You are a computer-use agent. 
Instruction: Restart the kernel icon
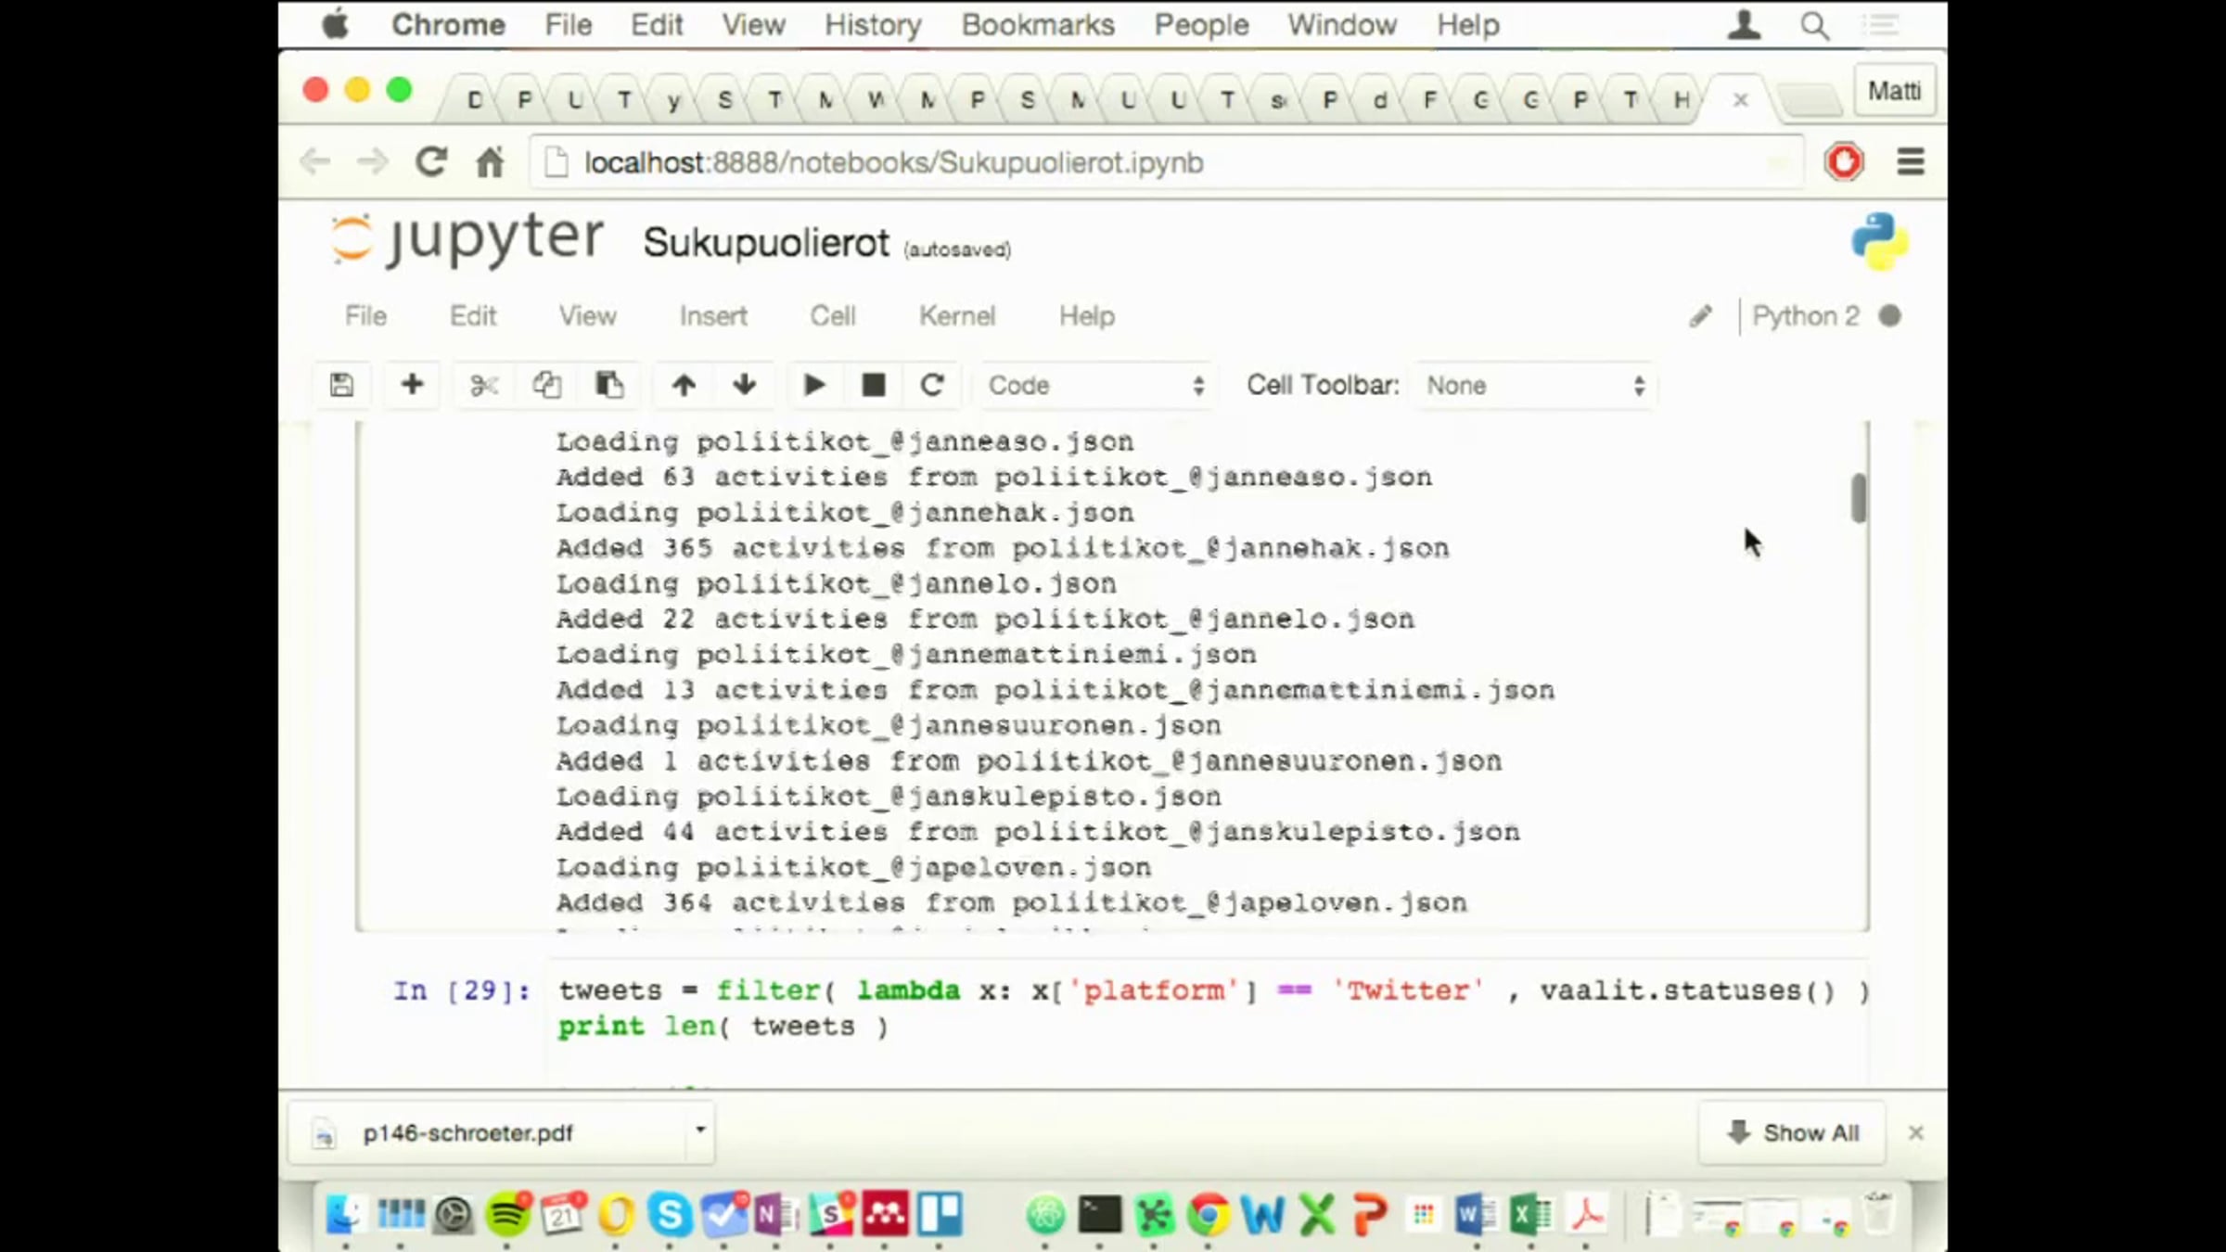point(932,385)
